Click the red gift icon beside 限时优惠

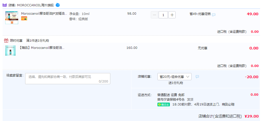point(6,41)
